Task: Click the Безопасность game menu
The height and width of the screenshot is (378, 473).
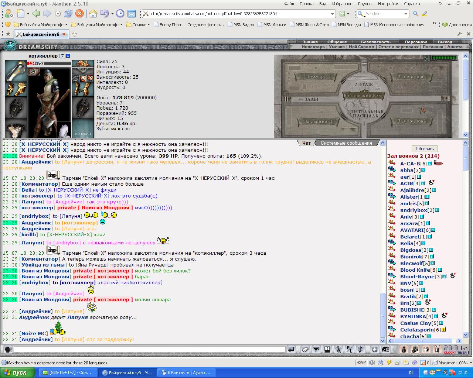Action: click(x=375, y=42)
